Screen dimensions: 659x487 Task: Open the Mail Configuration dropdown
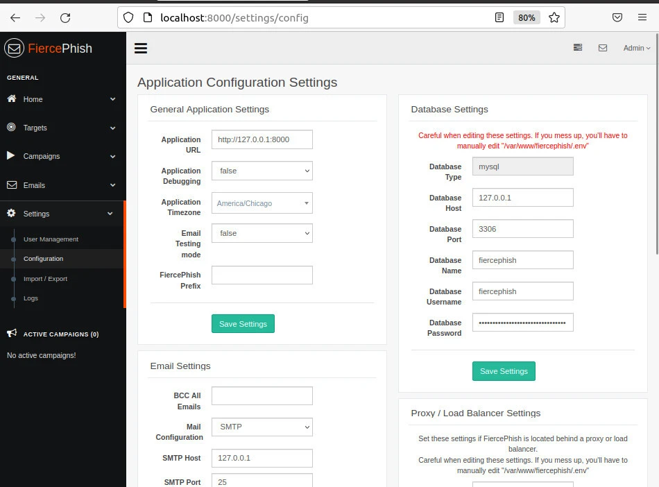click(262, 427)
